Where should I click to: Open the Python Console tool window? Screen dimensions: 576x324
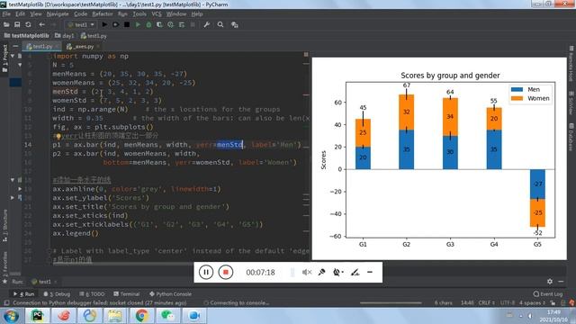point(170,294)
